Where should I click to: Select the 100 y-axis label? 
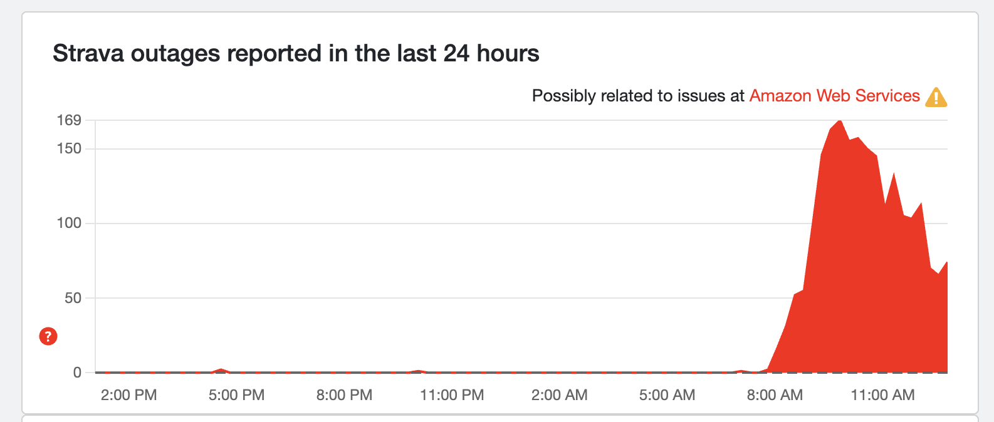[x=69, y=223]
